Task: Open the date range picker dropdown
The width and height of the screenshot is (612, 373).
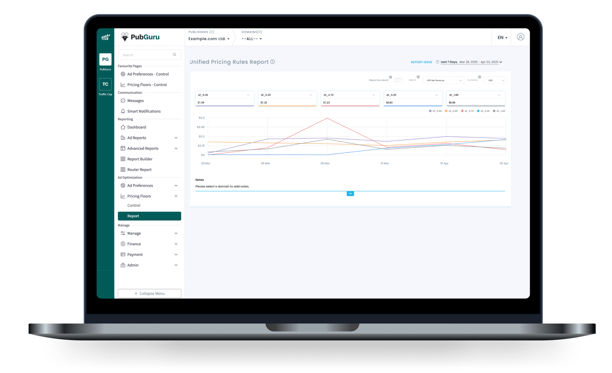Action: pos(471,62)
